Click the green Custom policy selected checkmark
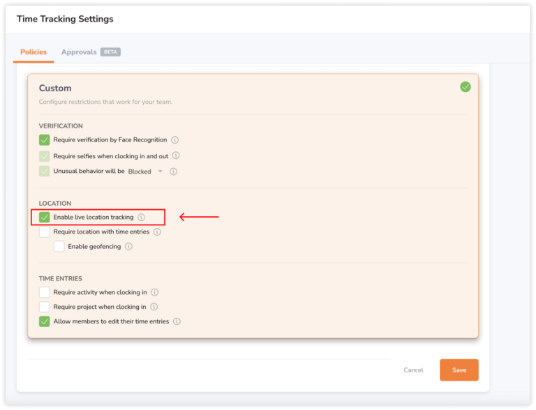Image resolution: width=536 pixels, height=410 pixels. [466, 86]
